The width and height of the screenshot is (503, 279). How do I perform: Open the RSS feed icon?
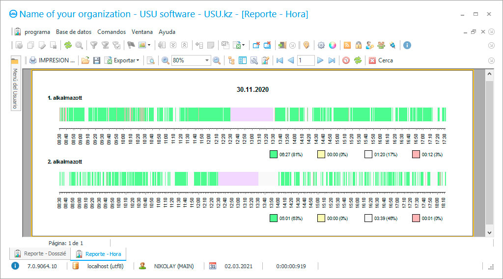point(347,45)
